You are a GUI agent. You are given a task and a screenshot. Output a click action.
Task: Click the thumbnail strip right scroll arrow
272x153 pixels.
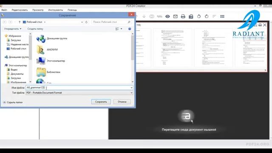[265, 70]
